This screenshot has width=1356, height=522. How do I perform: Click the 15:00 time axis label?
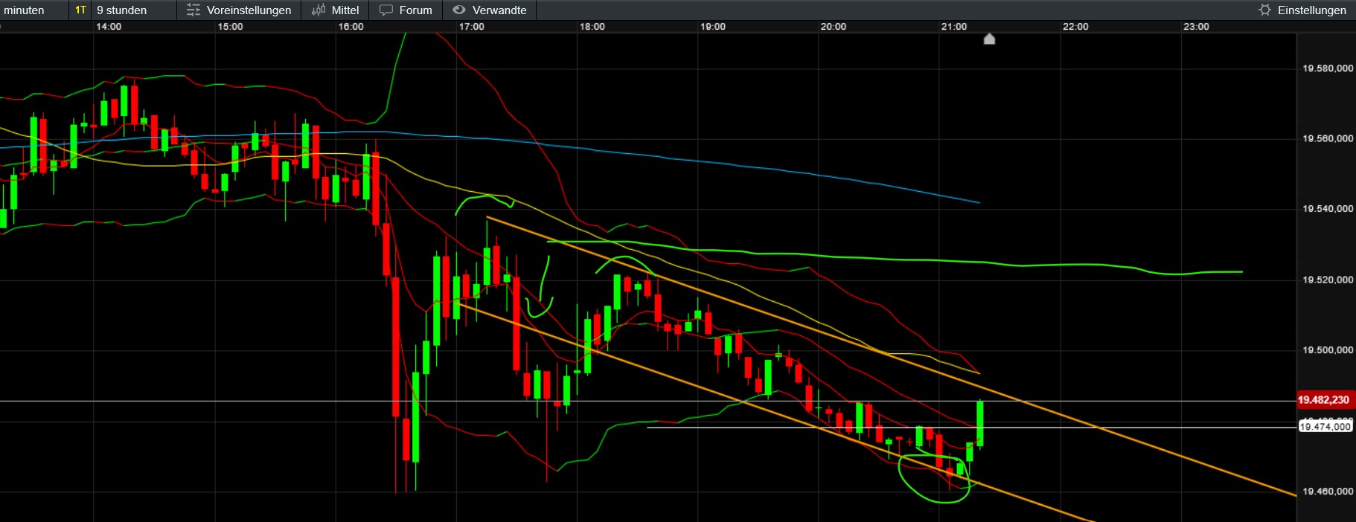(x=230, y=27)
